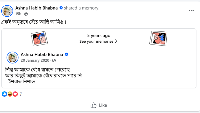The width and height of the screenshot is (200, 113).
Task: Open See your memories link
Action: tap(97, 42)
